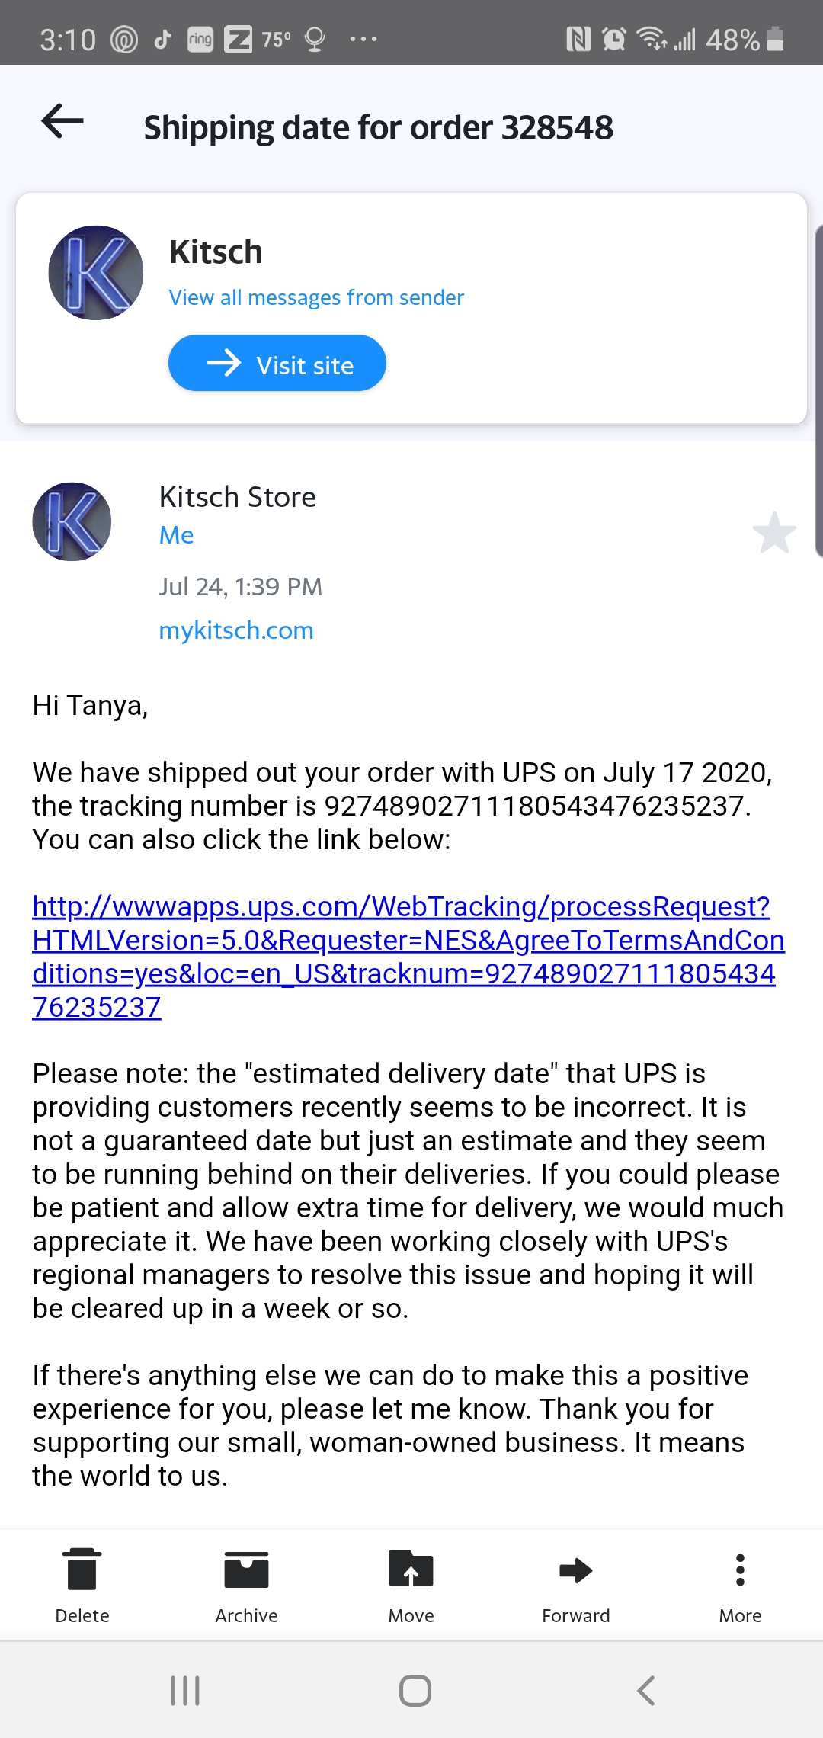823x1738 pixels.
Task: Open recent apps with navigation key
Action: coord(183,1688)
